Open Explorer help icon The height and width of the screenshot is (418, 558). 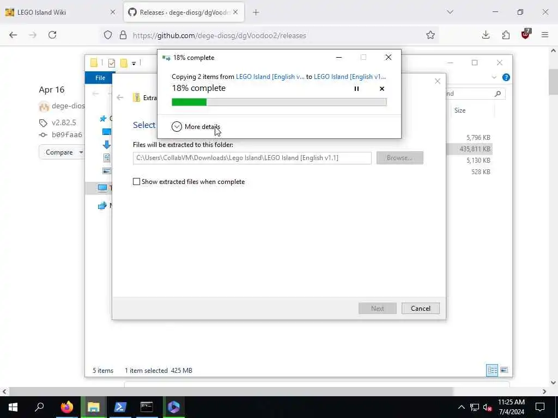click(506, 77)
